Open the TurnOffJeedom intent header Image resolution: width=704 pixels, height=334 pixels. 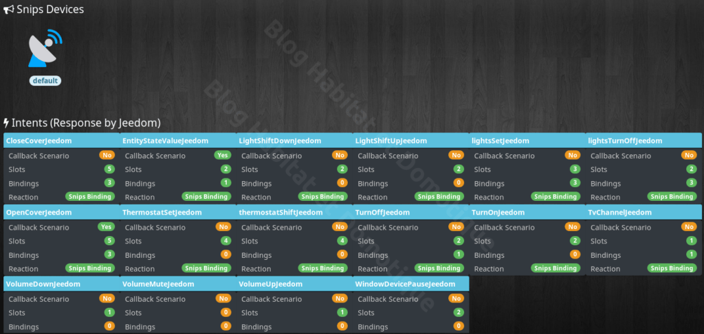pos(411,212)
